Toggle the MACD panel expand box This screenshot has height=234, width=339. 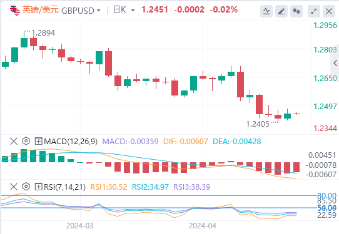pyautogui.click(x=39, y=142)
